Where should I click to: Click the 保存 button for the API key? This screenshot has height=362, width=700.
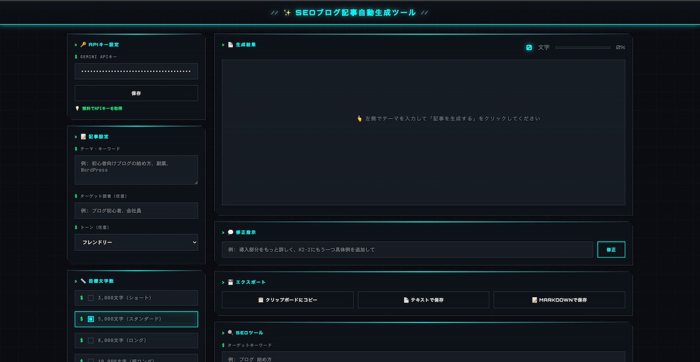pyautogui.click(x=136, y=93)
